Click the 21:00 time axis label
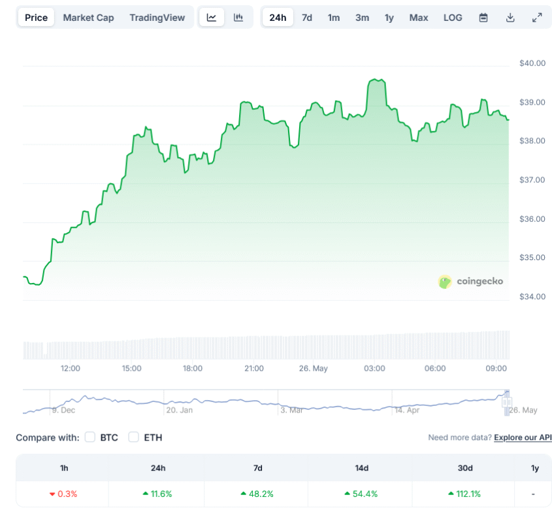Viewport: 552px width, 523px height. pos(254,368)
